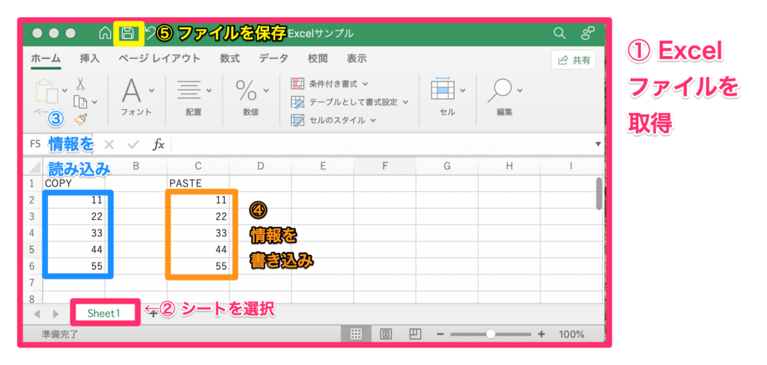This screenshot has height=365, width=767.
Task: Expand the formula bar arrow
Action: click(x=598, y=144)
